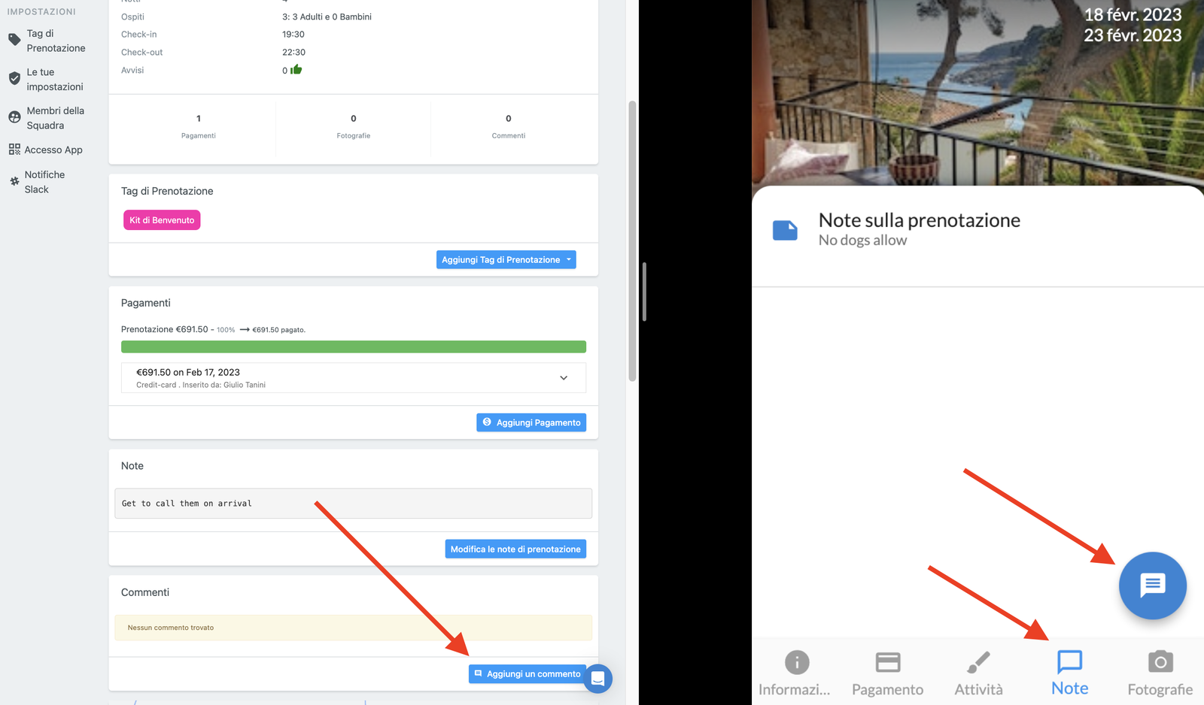This screenshot has height=705, width=1204.
Task: Click the blue note document icon
Action: click(785, 230)
